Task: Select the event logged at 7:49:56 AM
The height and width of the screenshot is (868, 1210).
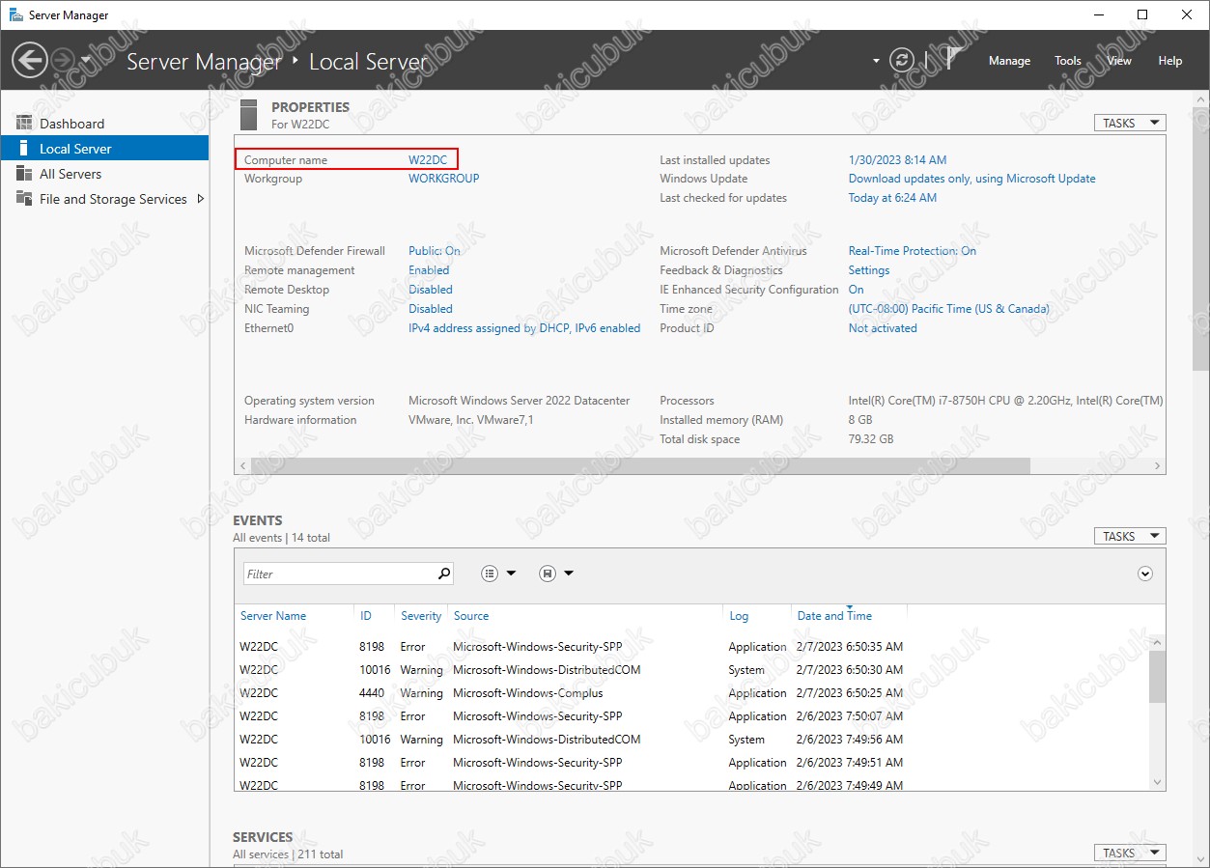Action: coord(692,740)
